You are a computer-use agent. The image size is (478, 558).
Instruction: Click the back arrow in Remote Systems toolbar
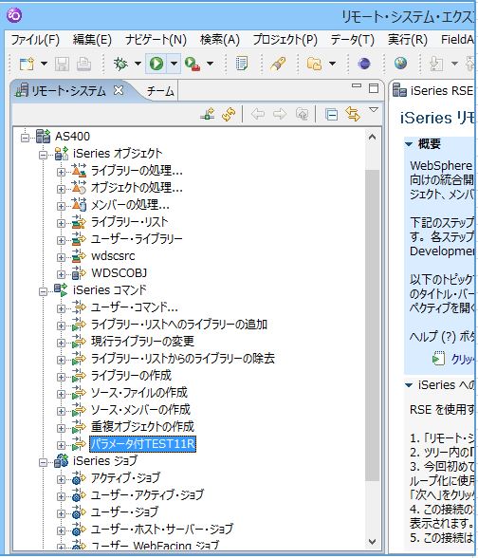coord(258,114)
